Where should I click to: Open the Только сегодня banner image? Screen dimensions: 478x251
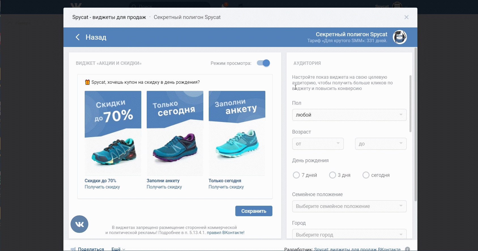(175, 133)
